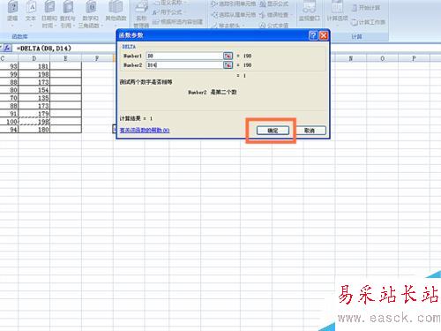This screenshot has width=441, height=331.
Task: Select column N header
Action: 351,58
